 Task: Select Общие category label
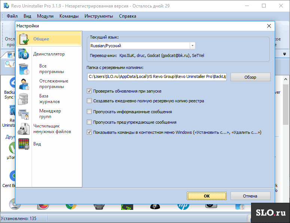(x=41, y=39)
